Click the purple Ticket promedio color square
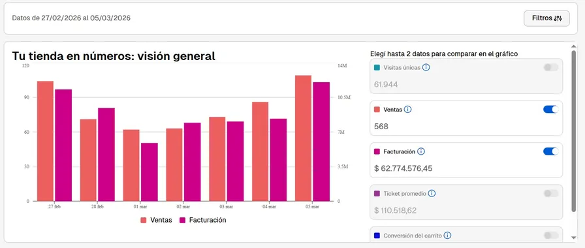Image resolution: width=585 pixels, height=248 pixels. tap(377, 194)
